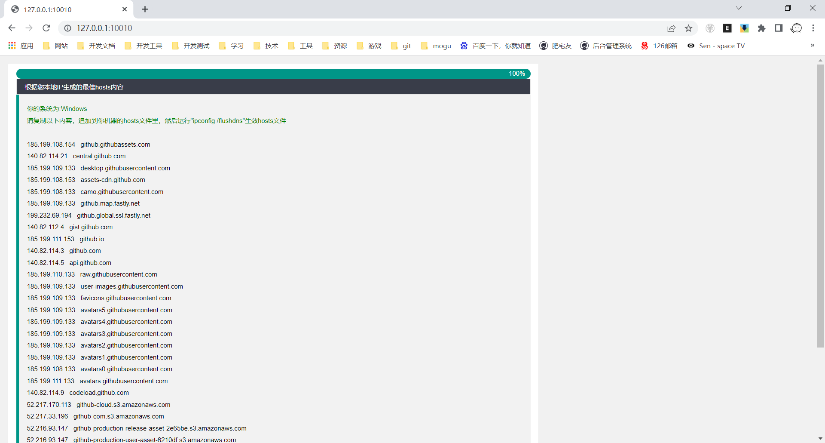The image size is (825, 443).
Task: Open the 后台管理系统 bookmark
Action: [x=606, y=46]
